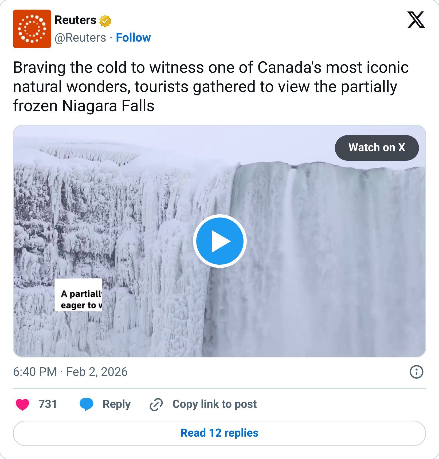Click the Follow link for Reuters
439x459 pixels.
point(133,38)
